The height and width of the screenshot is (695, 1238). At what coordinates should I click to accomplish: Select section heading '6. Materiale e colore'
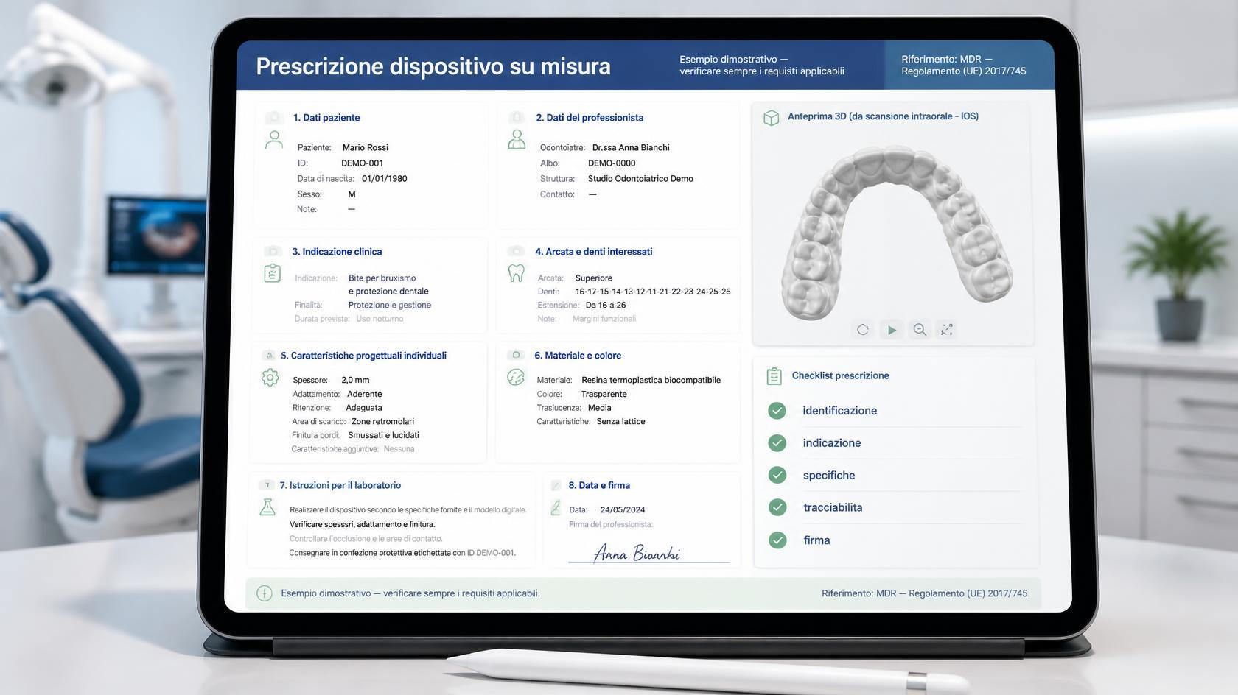(578, 356)
